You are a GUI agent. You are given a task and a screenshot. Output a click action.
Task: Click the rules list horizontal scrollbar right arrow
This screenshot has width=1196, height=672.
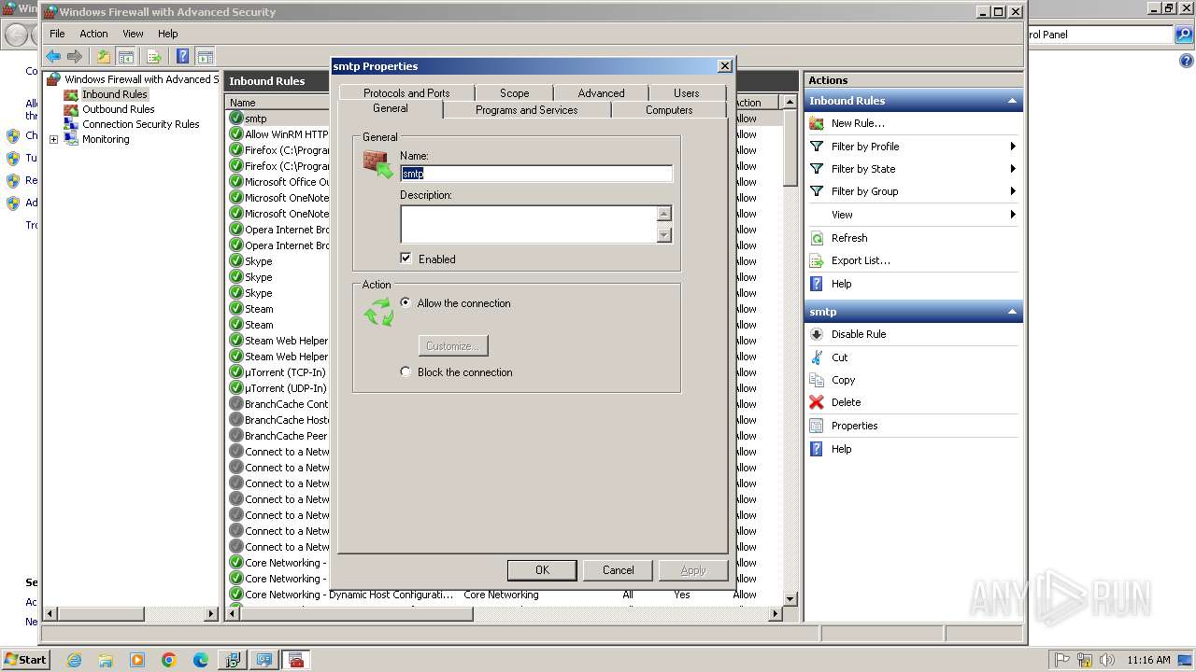[775, 613]
